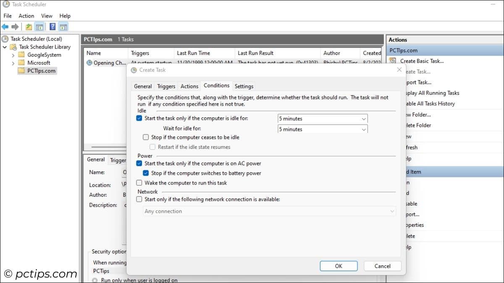Click OK in the Create Task dialog

coord(339,266)
